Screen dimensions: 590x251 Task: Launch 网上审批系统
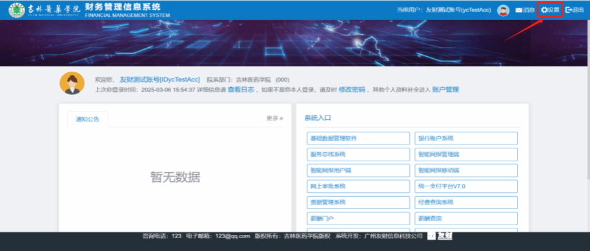click(x=358, y=186)
